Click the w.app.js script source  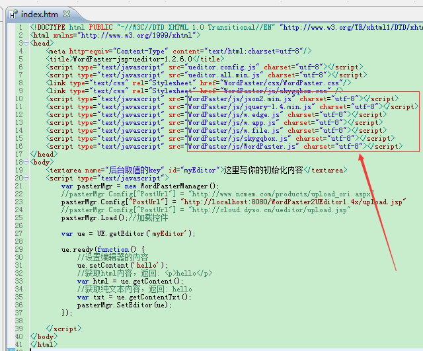(232, 122)
